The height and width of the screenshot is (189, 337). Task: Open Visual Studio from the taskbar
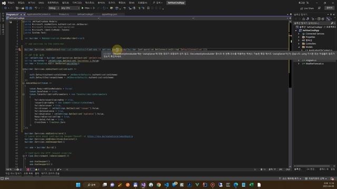click(x=143, y=185)
